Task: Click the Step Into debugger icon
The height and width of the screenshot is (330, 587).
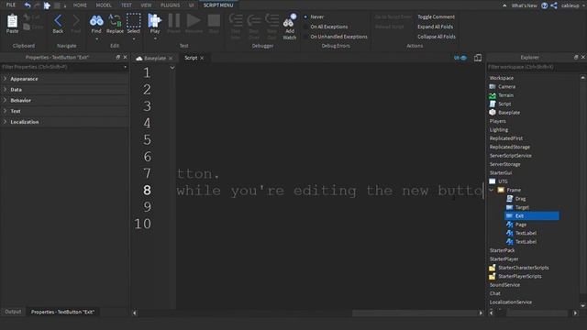Action: point(236,21)
